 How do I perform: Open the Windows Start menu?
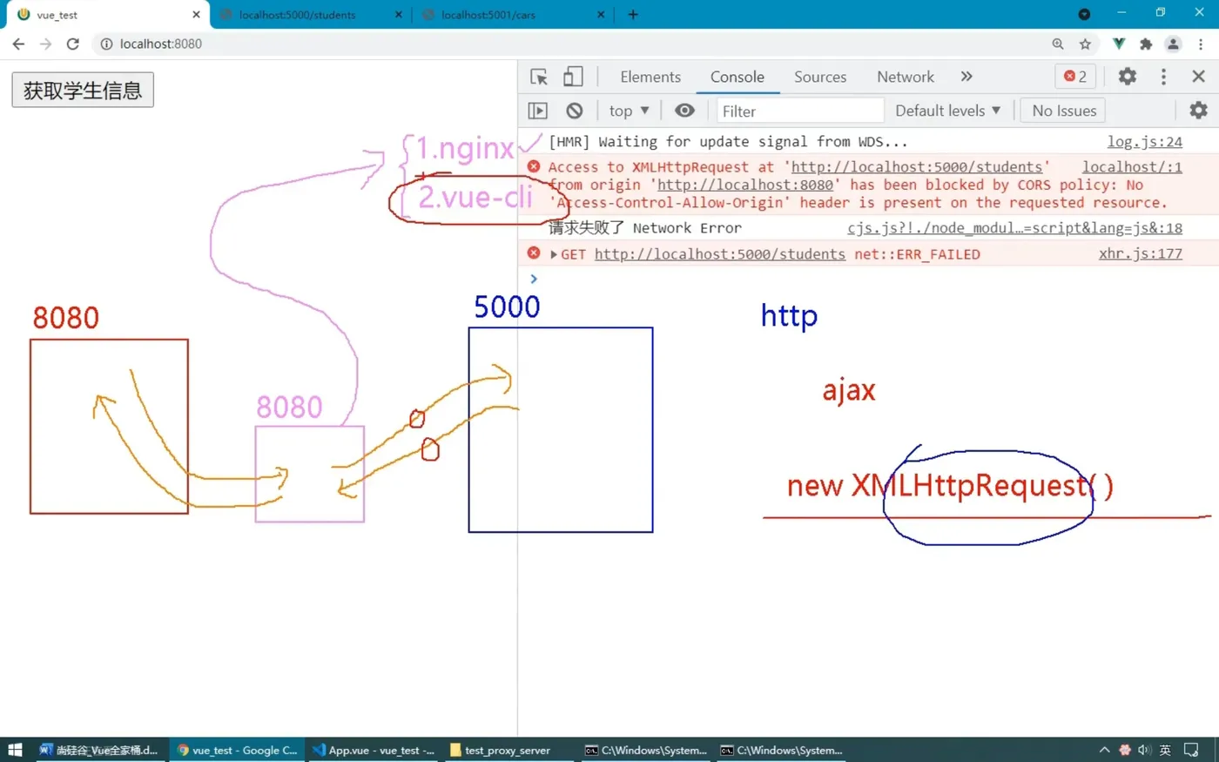pyautogui.click(x=15, y=750)
